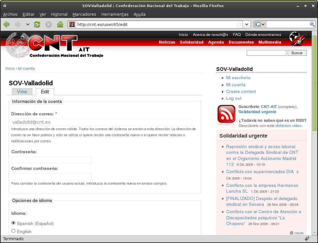Click the Solidaridad urgente feed link
The image size is (318, 243).
coord(257,112)
